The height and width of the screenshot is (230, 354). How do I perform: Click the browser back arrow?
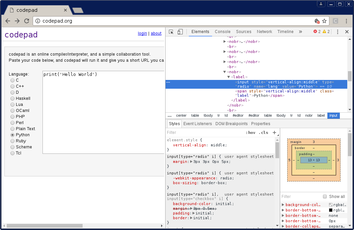click(8, 21)
